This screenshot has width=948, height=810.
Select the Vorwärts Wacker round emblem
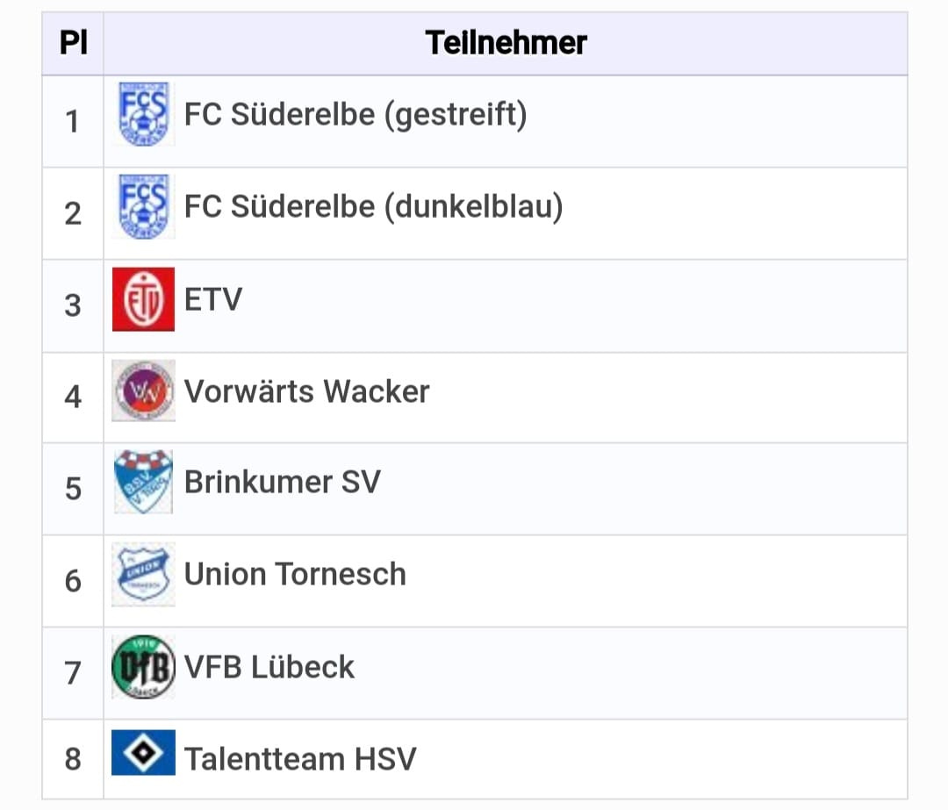pos(143,391)
